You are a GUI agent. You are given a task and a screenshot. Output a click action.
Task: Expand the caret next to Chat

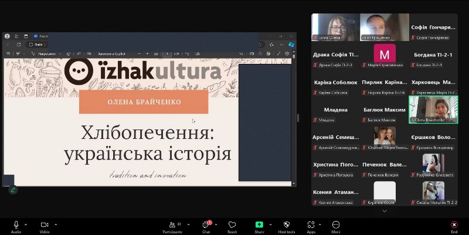(216, 224)
